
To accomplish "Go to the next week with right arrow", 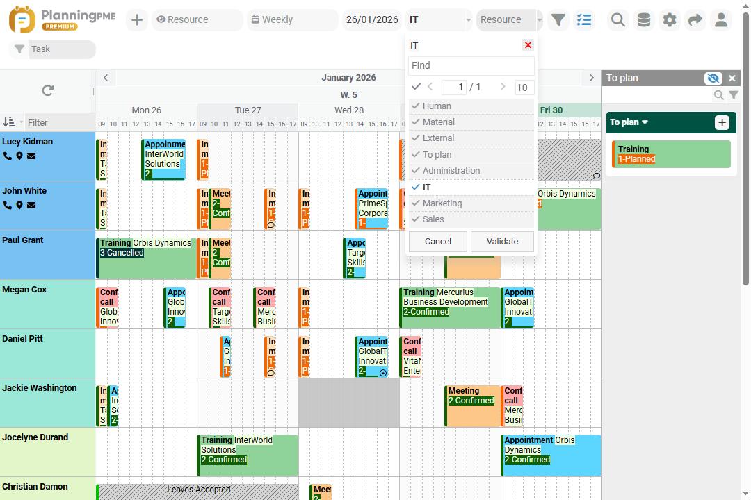I will coord(592,78).
